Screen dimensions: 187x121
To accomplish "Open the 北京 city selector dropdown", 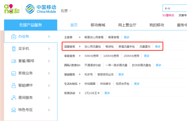I will (66, 11).
